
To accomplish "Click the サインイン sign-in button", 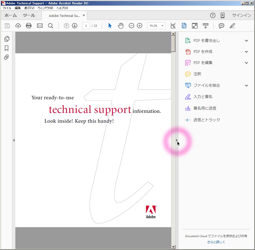I will (x=241, y=15).
